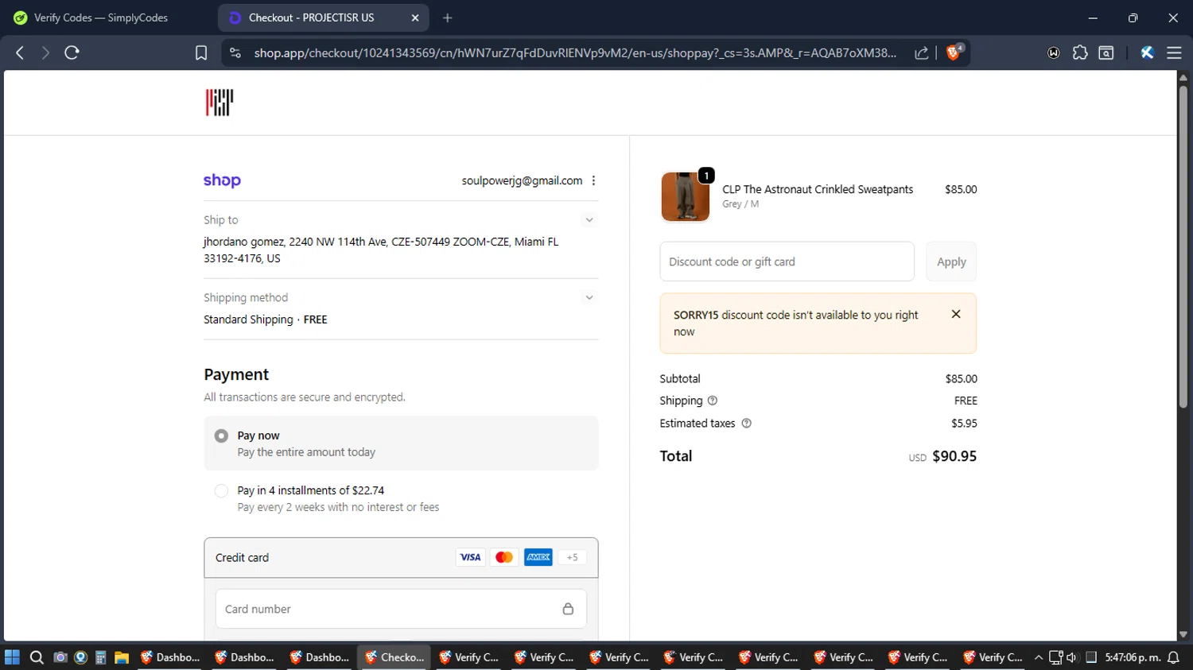Open Brave Shields lion icon
This screenshot has height=670, width=1193.
click(954, 52)
